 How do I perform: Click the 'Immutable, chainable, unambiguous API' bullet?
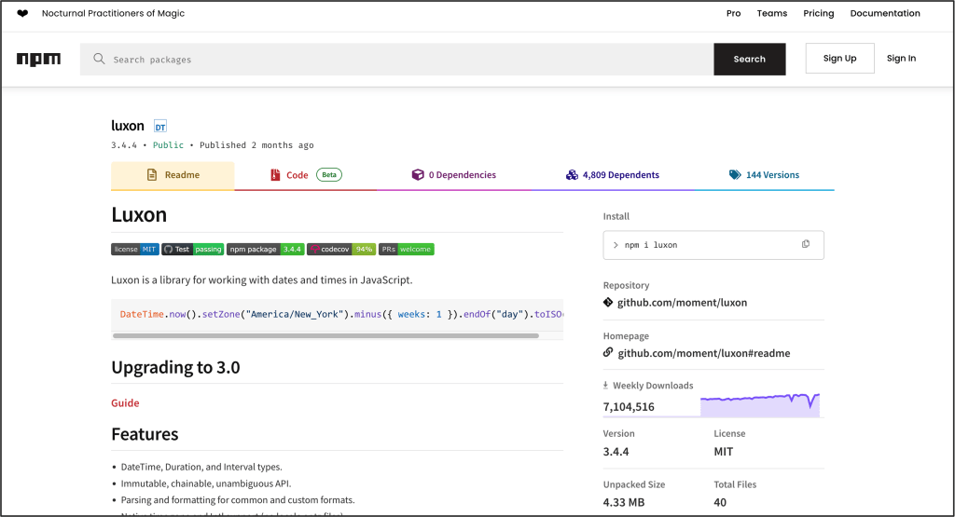[x=206, y=483]
